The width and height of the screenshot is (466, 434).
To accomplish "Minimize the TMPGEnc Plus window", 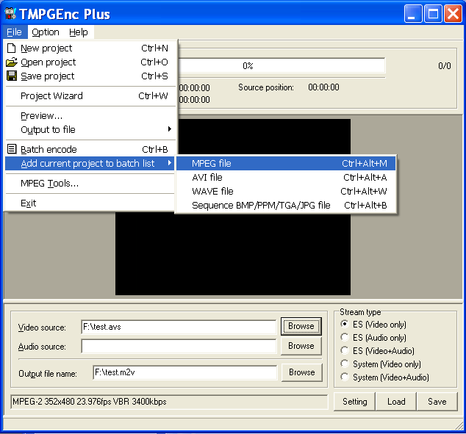I will (x=413, y=14).
